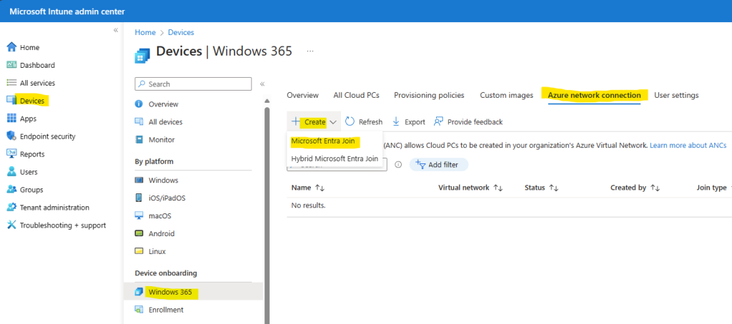The width and height of the screenshot is (732, 324).
Task: Click the All devices icon
Action: coord(139,121)
